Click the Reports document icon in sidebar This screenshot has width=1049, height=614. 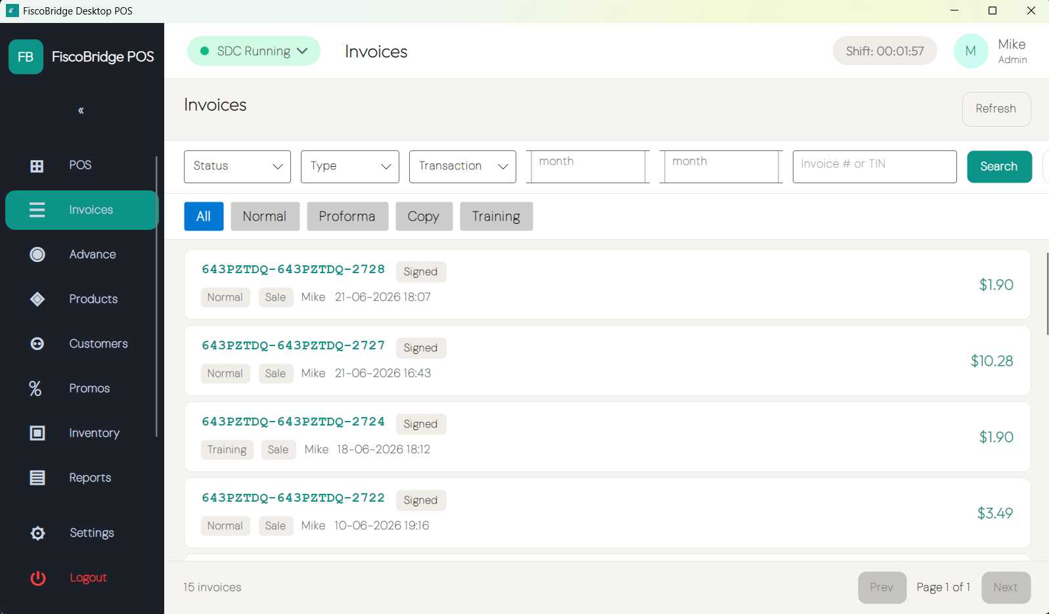[x=37, y=478]
